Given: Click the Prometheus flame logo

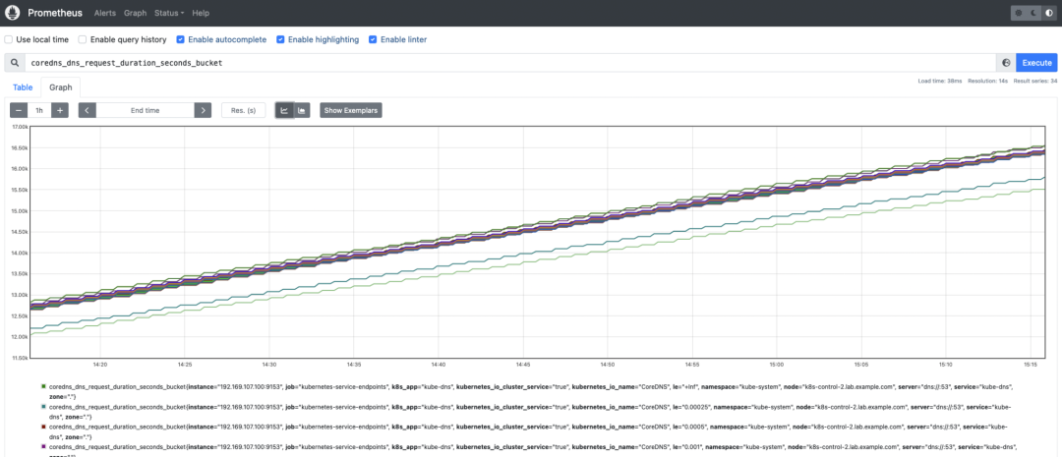Looking at the screenshot, I should pyautogui.click(x=12, y=13).
